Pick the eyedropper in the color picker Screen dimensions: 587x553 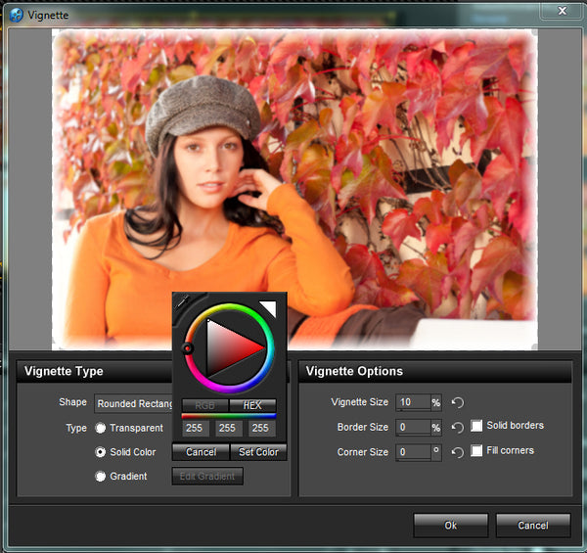[181, 303]
